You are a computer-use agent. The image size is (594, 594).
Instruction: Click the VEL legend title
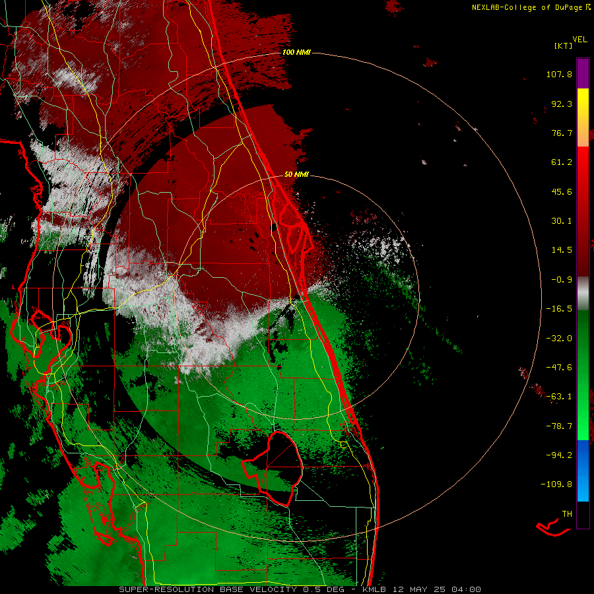tap(579, 39)
